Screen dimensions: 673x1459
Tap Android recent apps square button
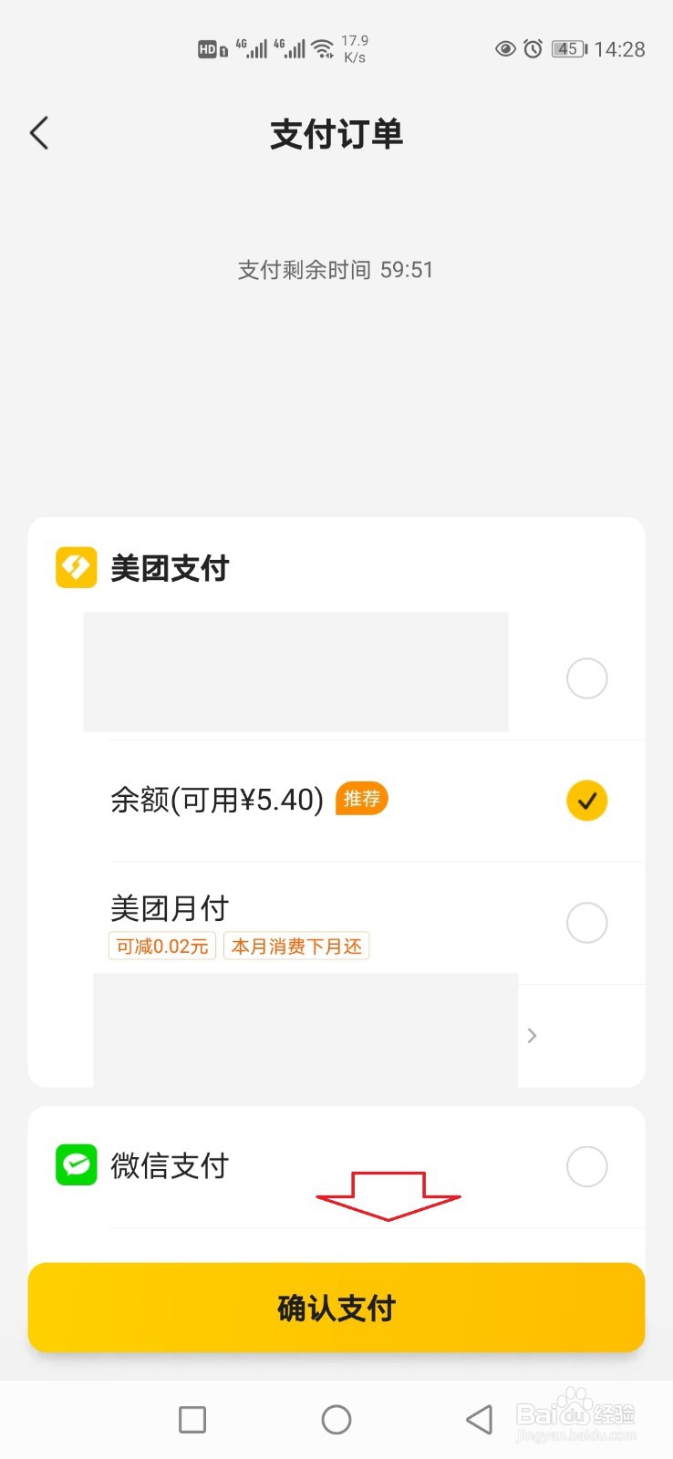(x=192, y=1420)
